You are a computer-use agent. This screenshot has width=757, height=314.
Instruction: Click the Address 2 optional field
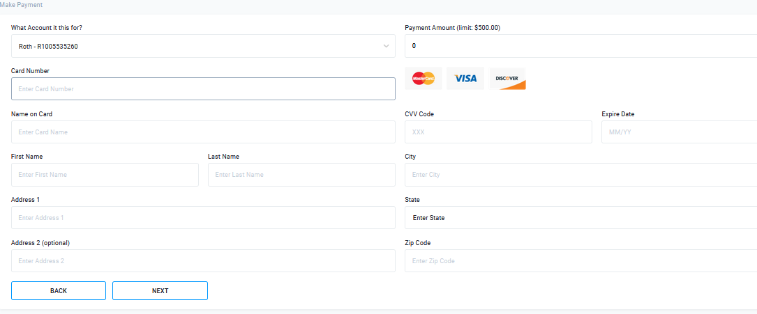(x=203, y=261)
